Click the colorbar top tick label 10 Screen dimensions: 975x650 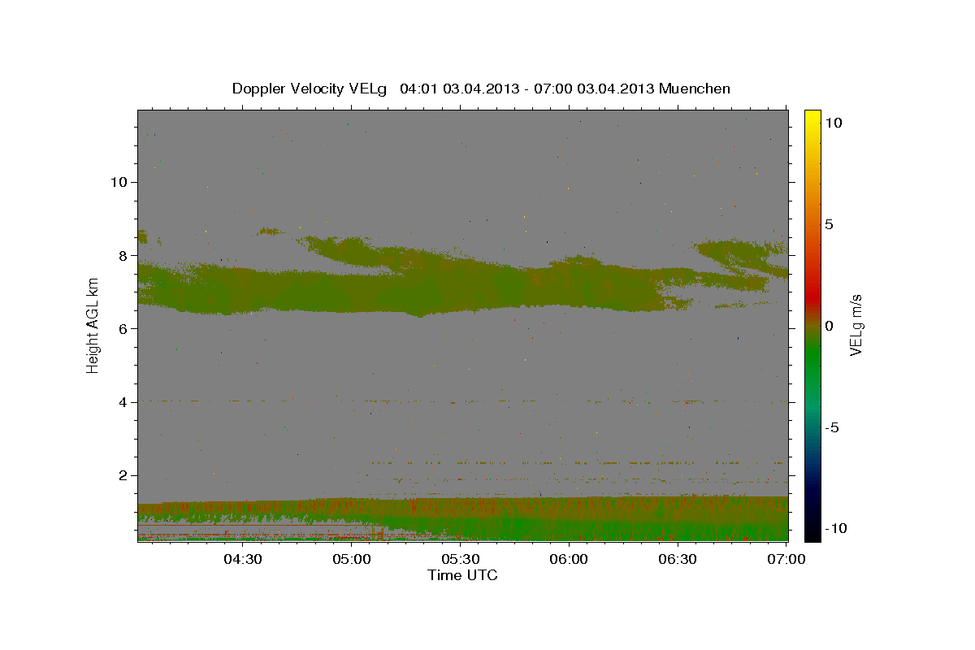coord(833,123)
